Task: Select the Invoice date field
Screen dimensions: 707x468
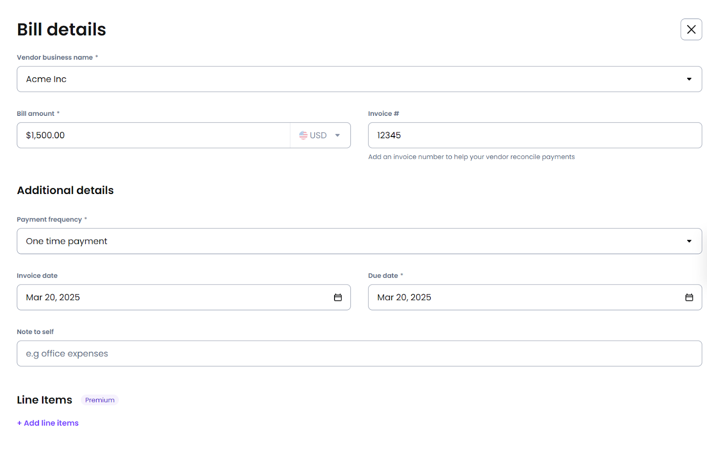Action: tap(184, 297)
